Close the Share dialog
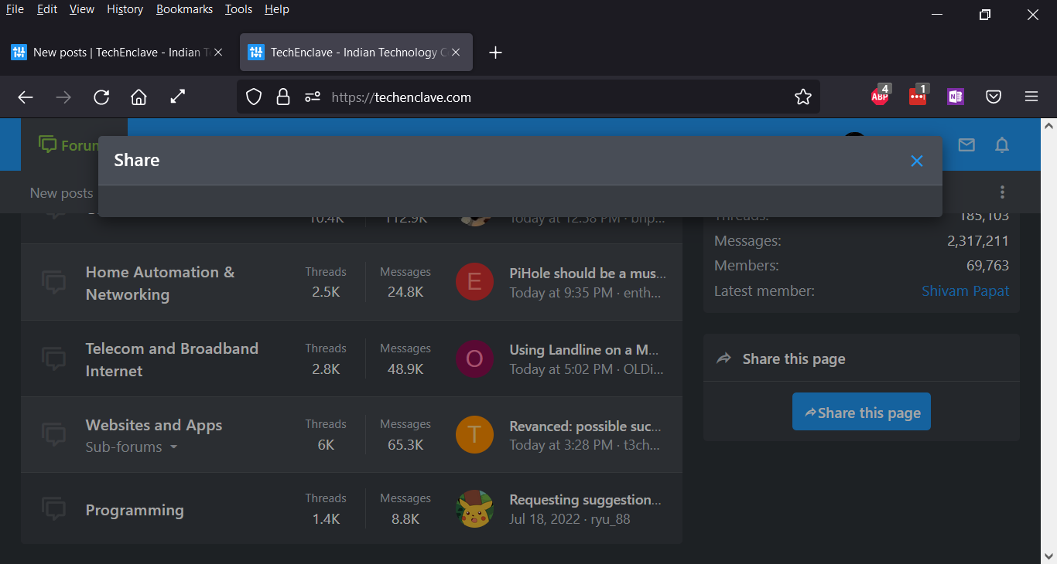The image size is (1057, 564). 917,161
